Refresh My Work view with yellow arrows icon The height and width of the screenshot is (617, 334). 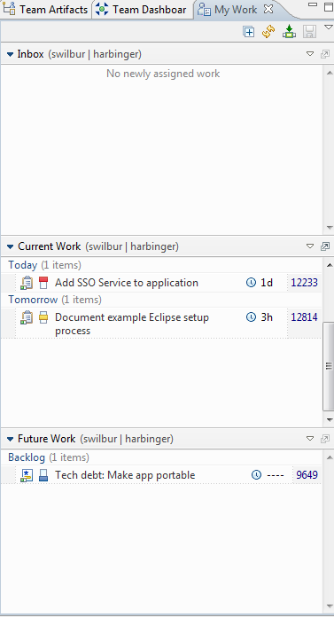tap(268, 32)
